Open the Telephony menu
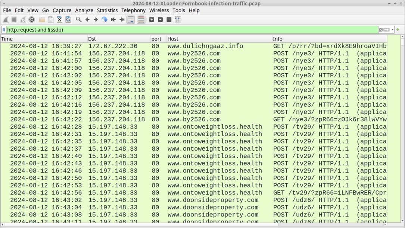This screenshot has height=228, width=405. pos(134,10)
